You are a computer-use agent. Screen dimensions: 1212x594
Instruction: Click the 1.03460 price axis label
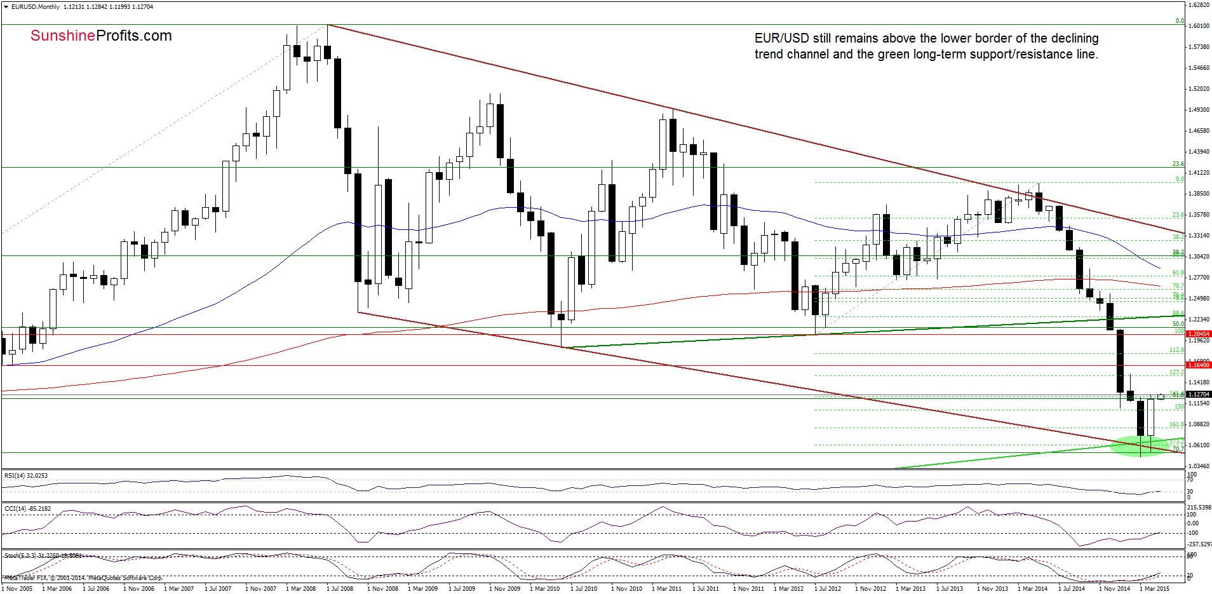pyautogui.click(x=1198, y=466)
